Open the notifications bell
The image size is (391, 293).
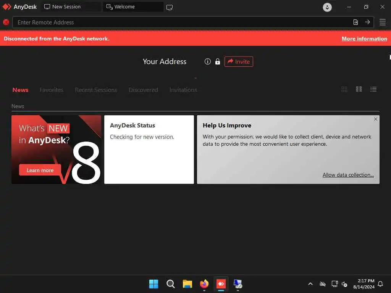381,284
